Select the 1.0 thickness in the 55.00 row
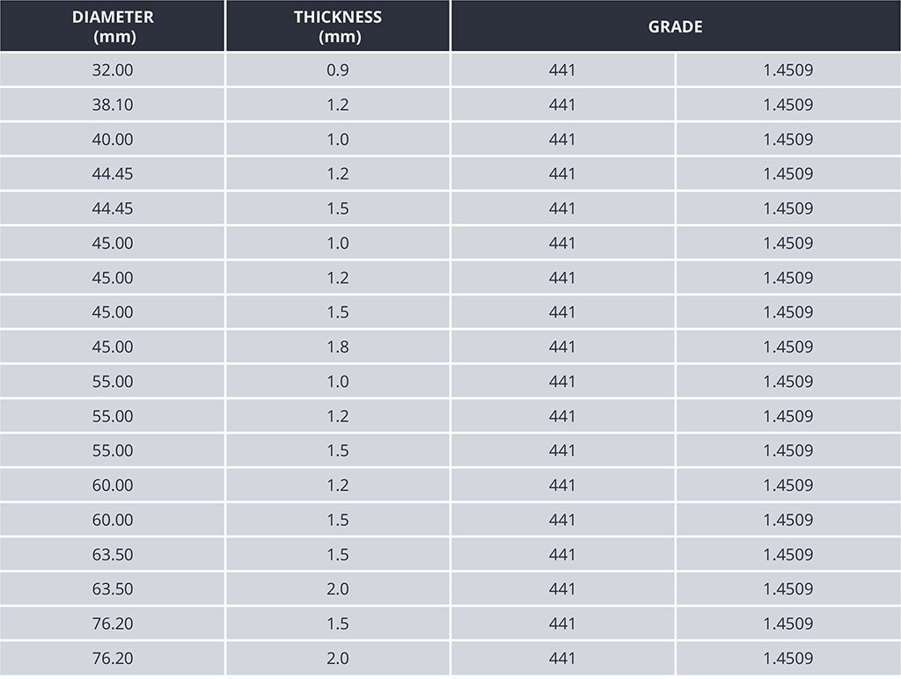This screenshot has height=679, width=901. coord(338,382)
